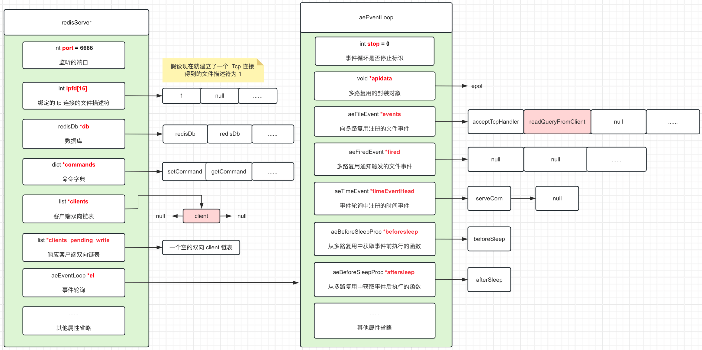Viewport: 702px width, 350px height.
Task: Click the pink readQueryFromClient cell
Action: (557, 122)
